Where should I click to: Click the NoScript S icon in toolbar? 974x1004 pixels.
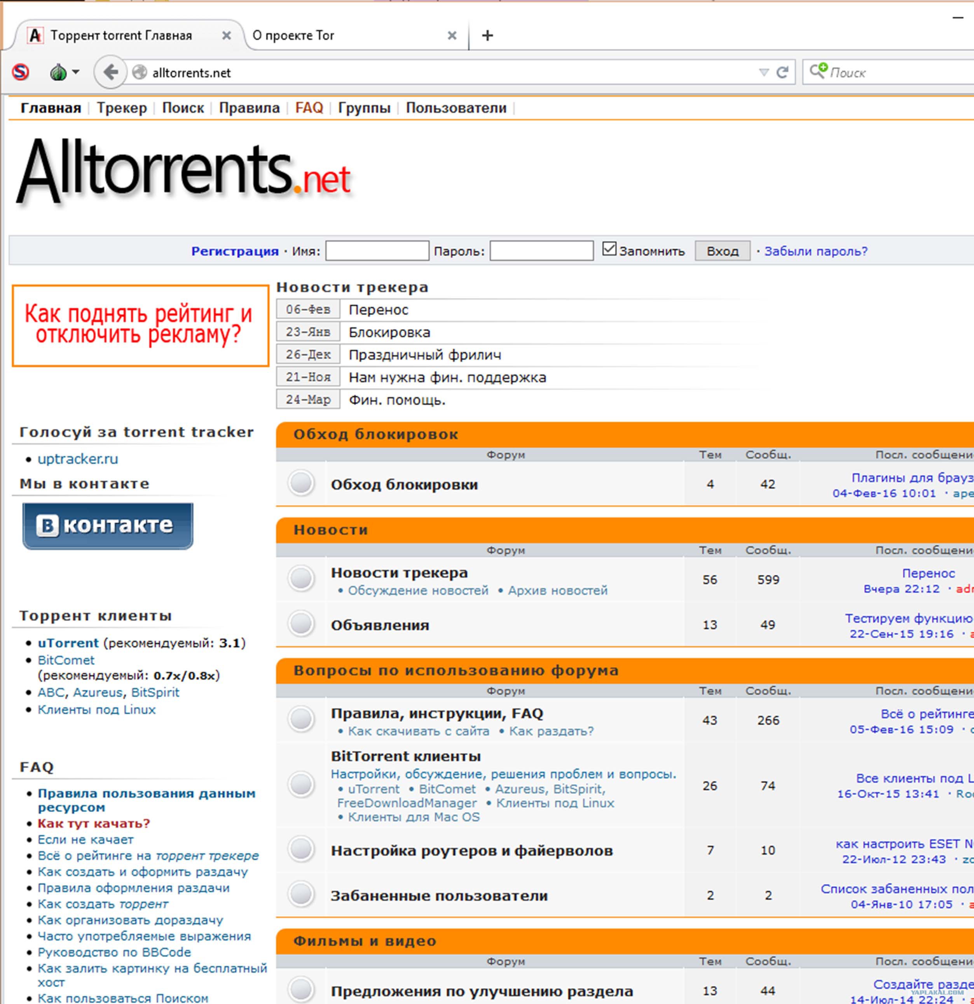(x=21, y=72)
